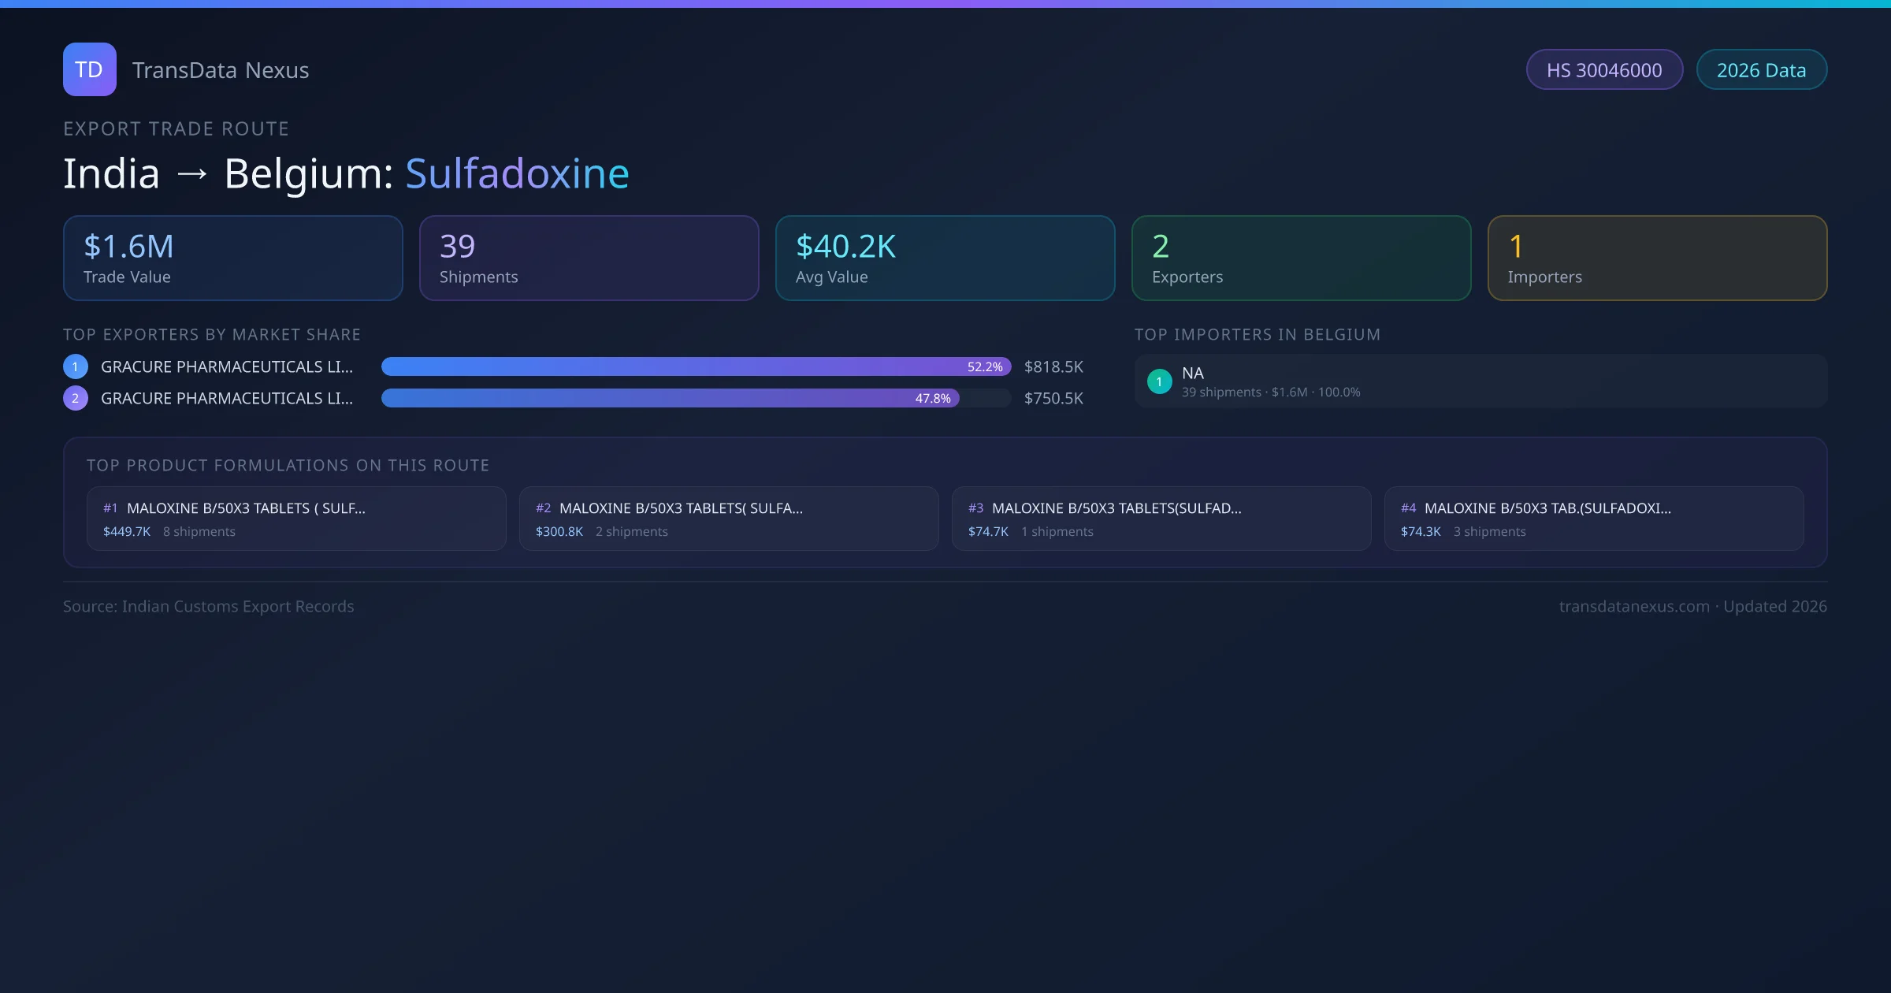Click the 47.8% market share bar

click(670, 398)
